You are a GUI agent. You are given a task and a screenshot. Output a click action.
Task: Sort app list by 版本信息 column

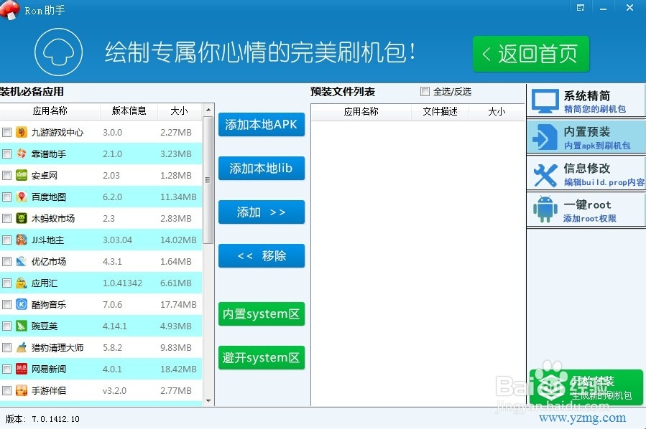[x=129, y=111]
